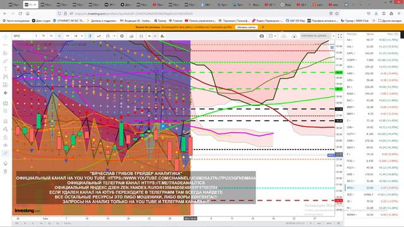Select the measure ruler tool
This screenshot has width=404, height=227.
(x=6, y=103)
